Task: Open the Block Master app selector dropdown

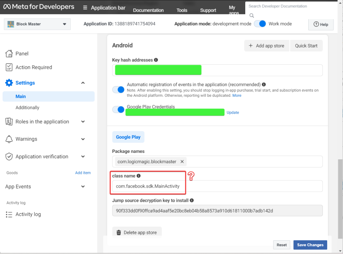Action: [37, 24]
